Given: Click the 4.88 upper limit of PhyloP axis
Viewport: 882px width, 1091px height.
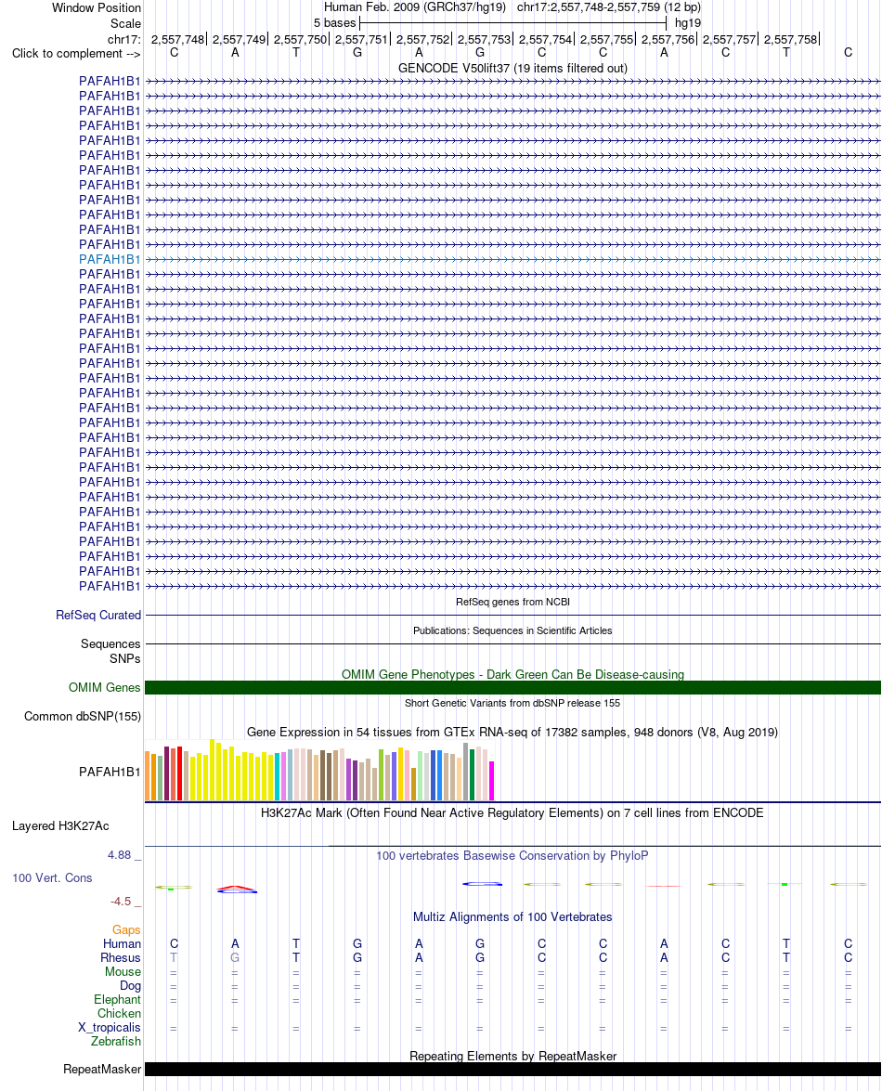Looking at the screenshot, I should (x=120, y=855).
